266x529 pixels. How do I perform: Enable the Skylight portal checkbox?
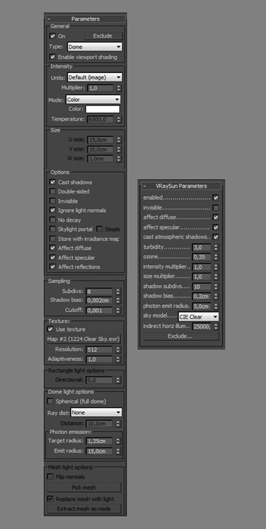click(x=52, y=229)
